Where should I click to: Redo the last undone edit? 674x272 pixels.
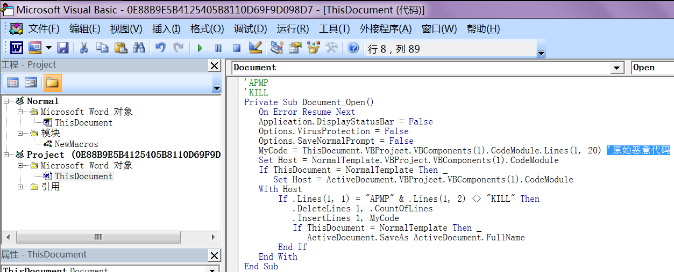tap(178, 48)
